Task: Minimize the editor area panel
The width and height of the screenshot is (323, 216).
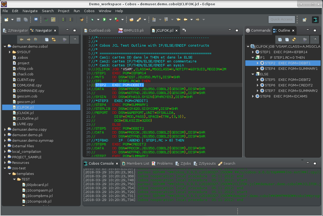Action: (229, 30)
